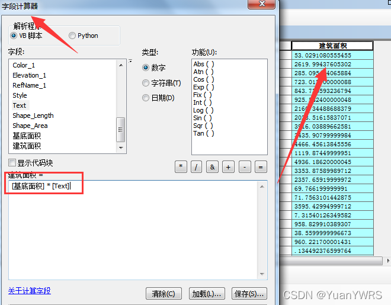391x305 pixels.
Task: Open the 关于计算字段 help link
Action: 30,291
